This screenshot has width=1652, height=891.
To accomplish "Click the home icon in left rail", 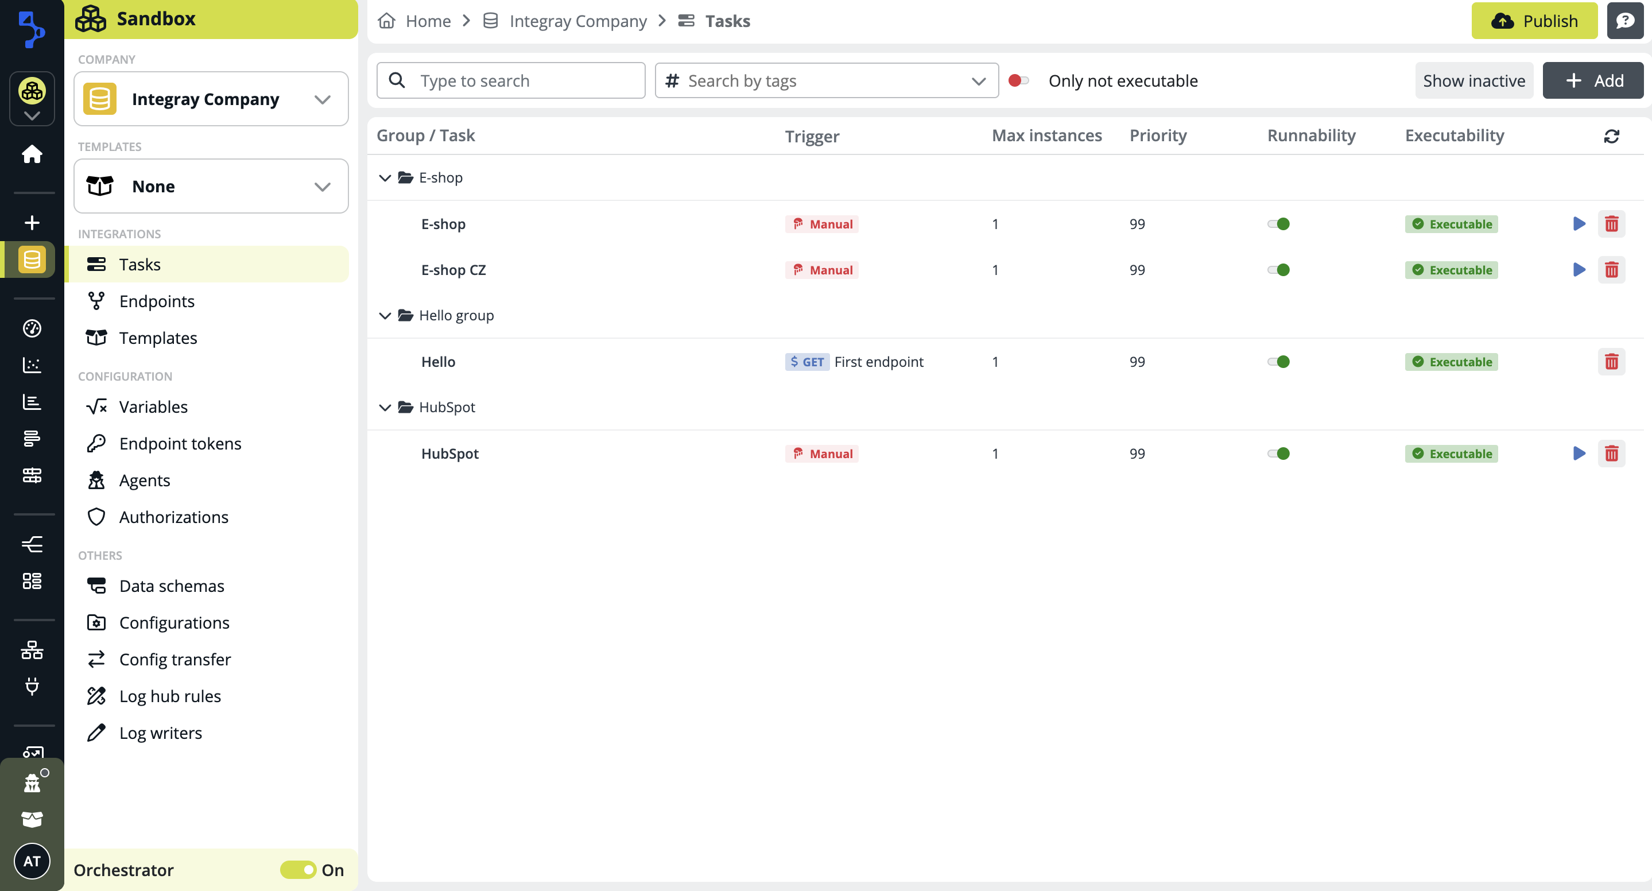I will point(32,154).
